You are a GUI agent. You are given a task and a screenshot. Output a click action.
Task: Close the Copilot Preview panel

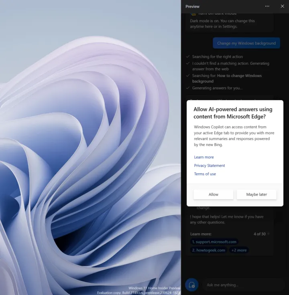click(x=282, y=6)
